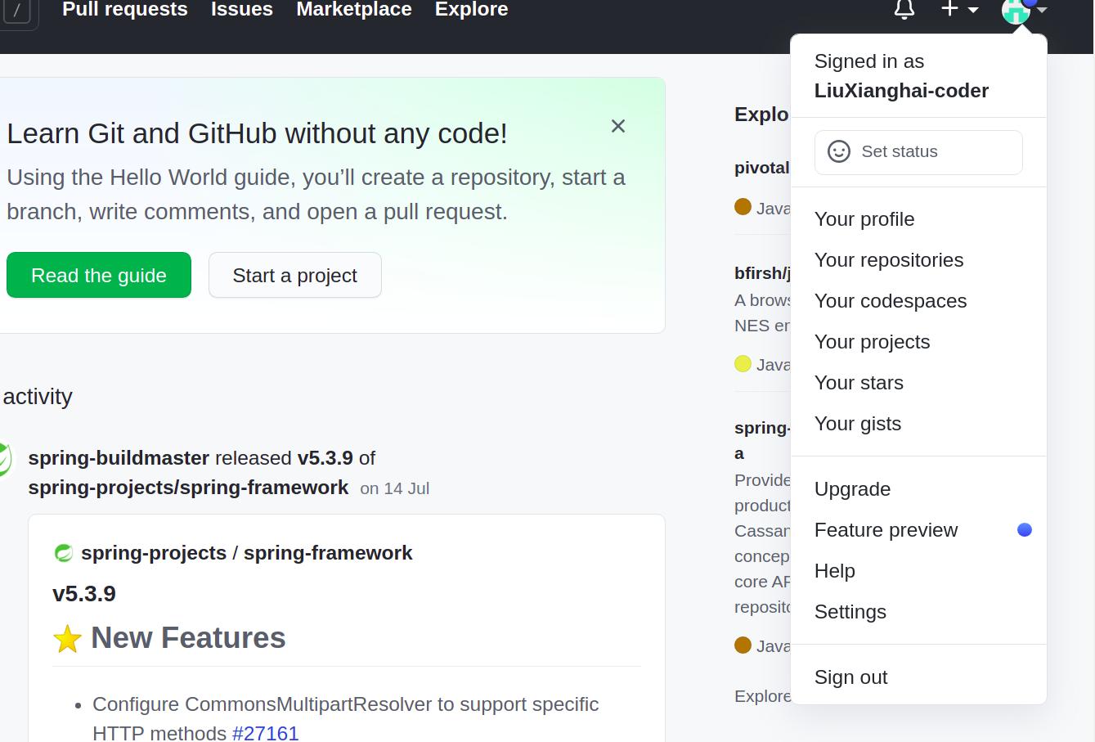
Task: Open the plus create-new dropdown
Action: point(959,9)
